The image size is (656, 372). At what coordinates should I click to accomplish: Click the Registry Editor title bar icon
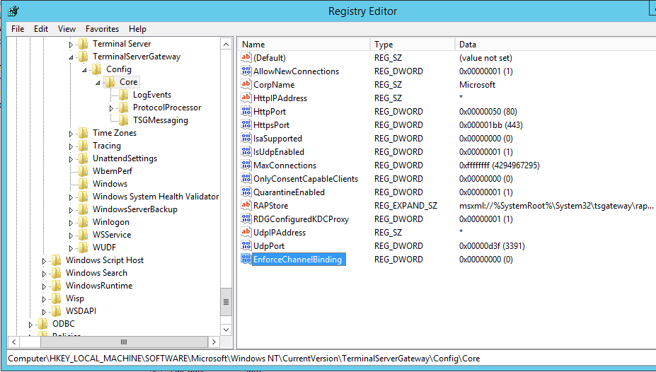coord(13,11)
